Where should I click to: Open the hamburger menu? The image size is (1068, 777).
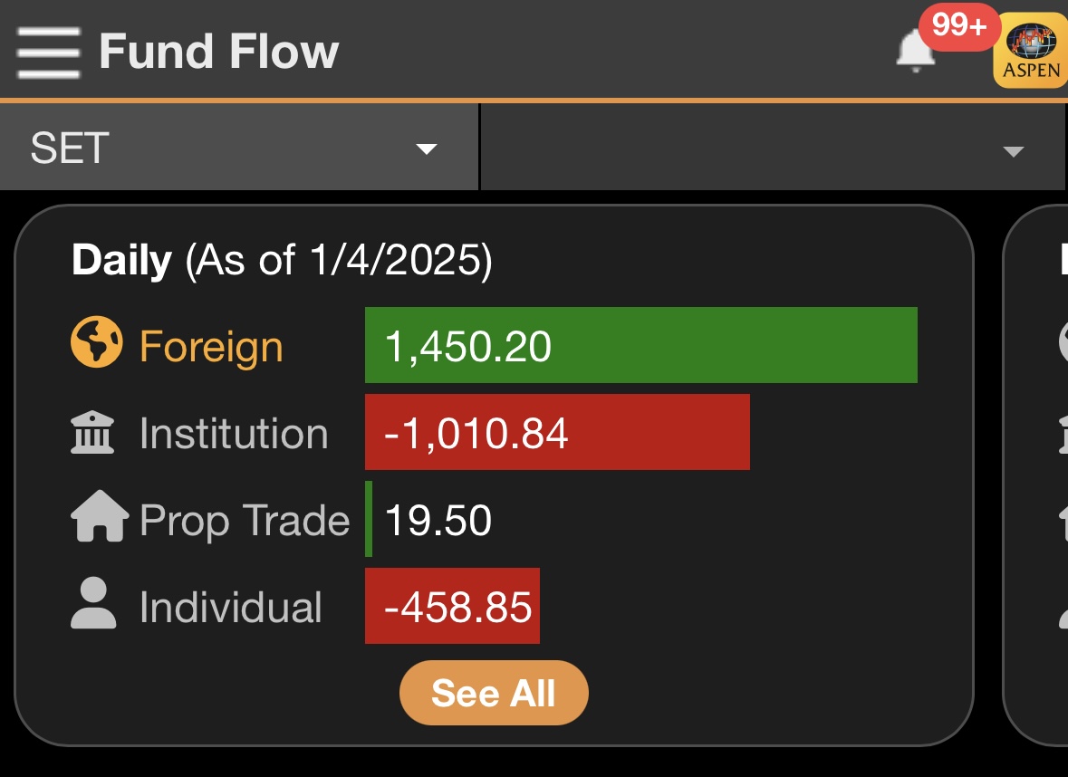47,53
